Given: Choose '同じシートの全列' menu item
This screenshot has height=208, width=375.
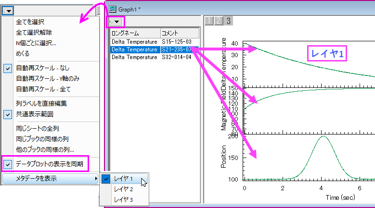Looking at the screenshot, I should [x=38, y=129].
